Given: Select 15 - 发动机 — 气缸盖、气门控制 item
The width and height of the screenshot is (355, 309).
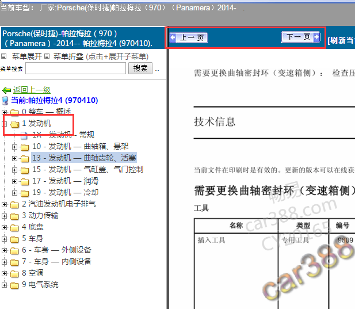Looking at the screenshot, I should click(x=87, y=169).
